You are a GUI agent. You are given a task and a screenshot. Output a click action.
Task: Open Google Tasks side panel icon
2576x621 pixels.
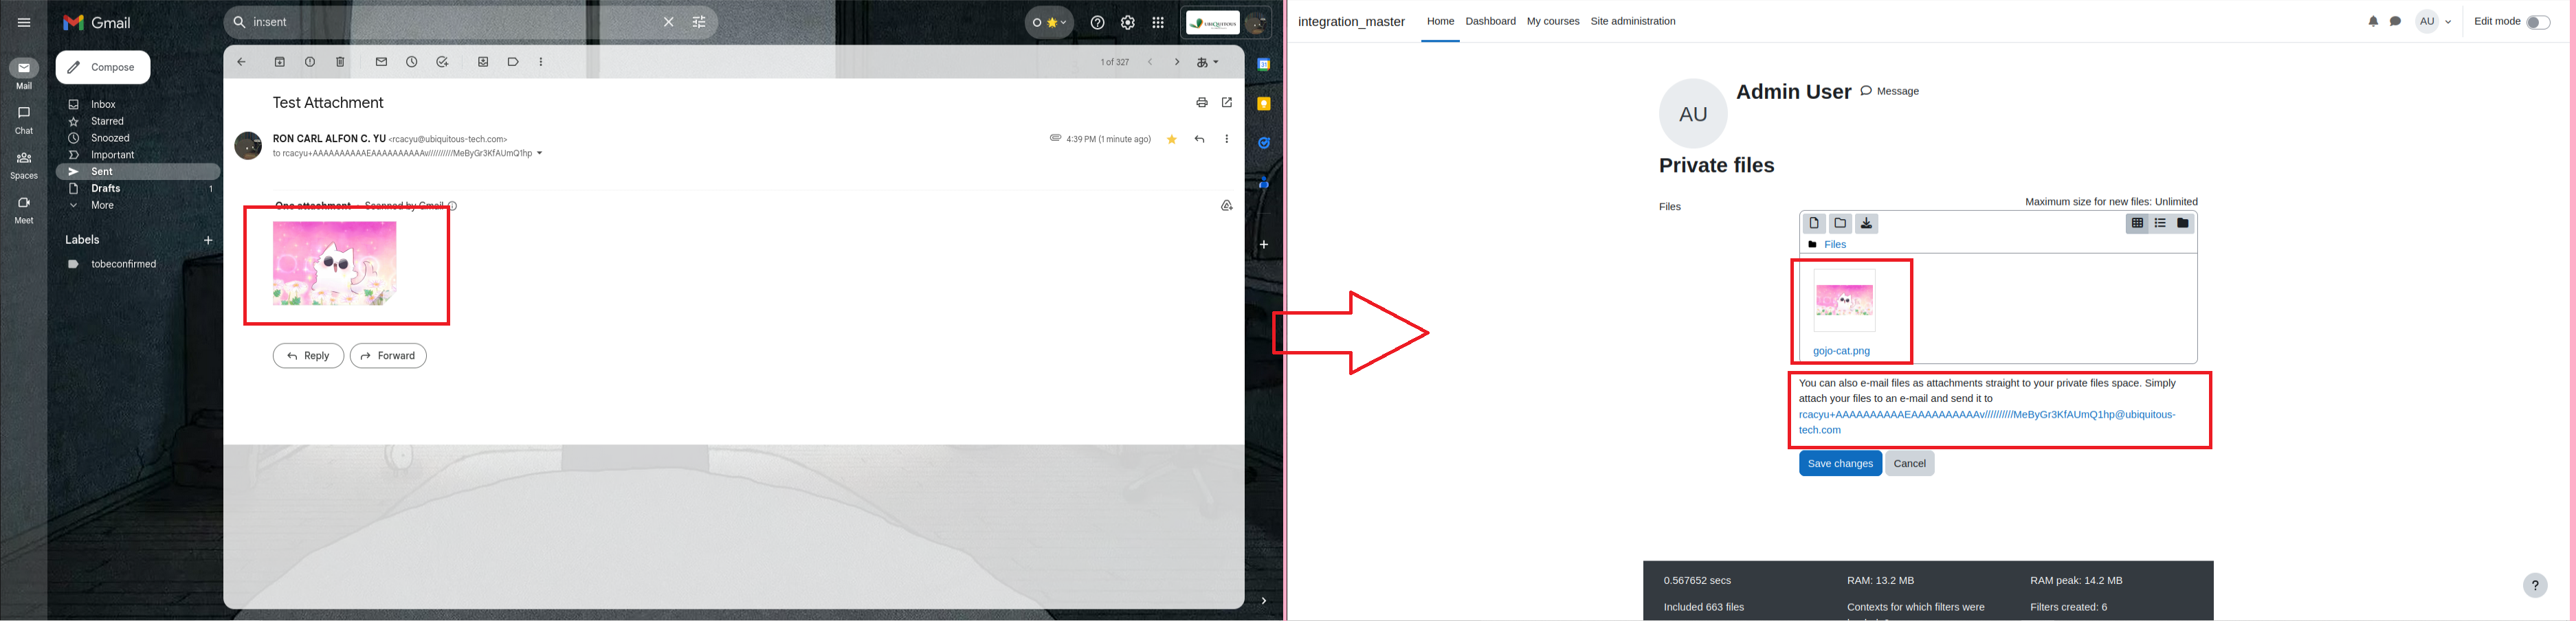point(1264,143)
